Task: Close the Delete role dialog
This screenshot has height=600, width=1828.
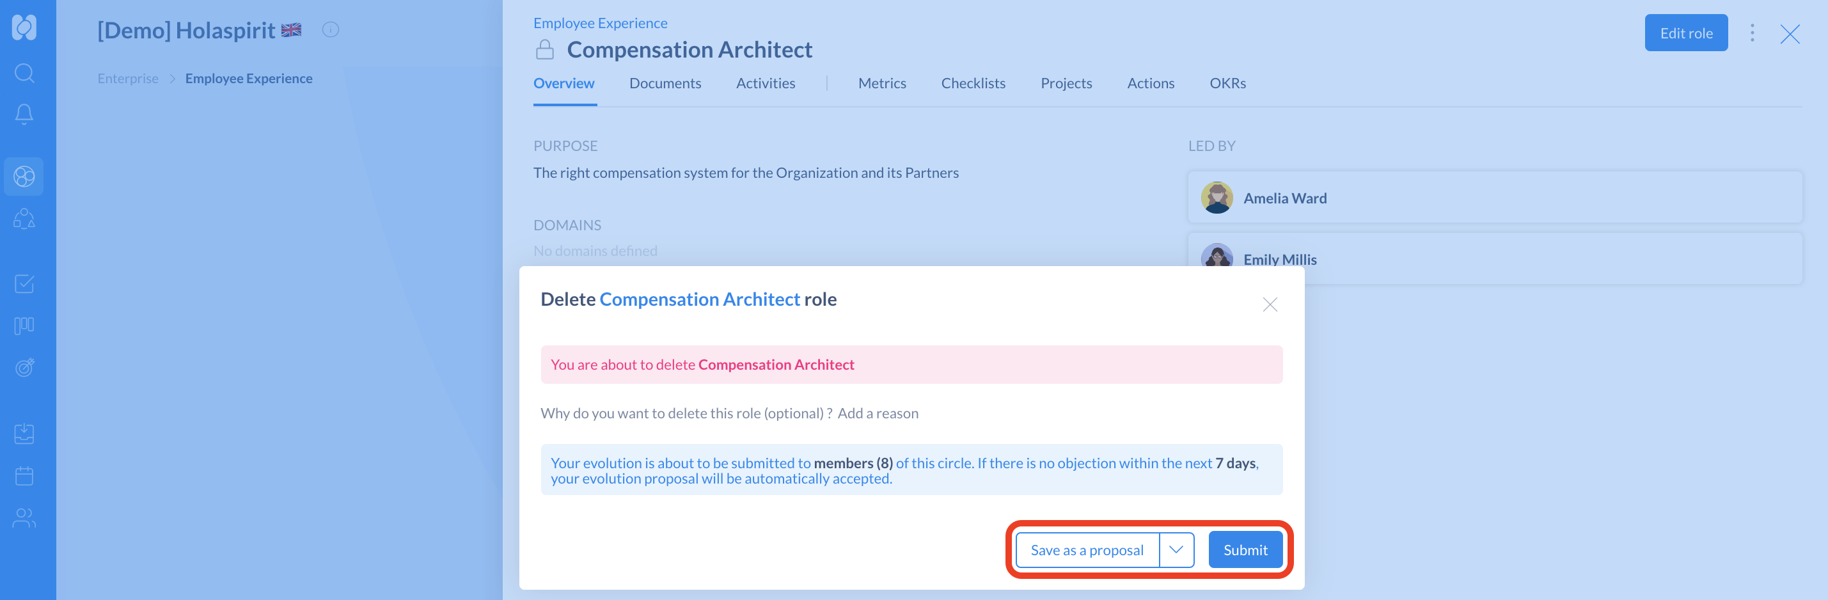Action: [1270, 304]
